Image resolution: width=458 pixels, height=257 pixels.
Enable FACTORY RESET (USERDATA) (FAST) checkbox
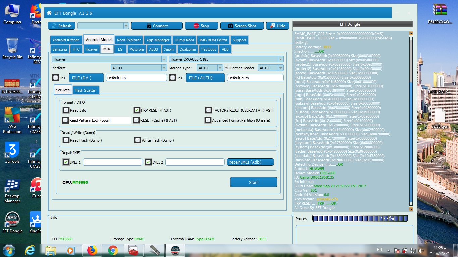209,110
